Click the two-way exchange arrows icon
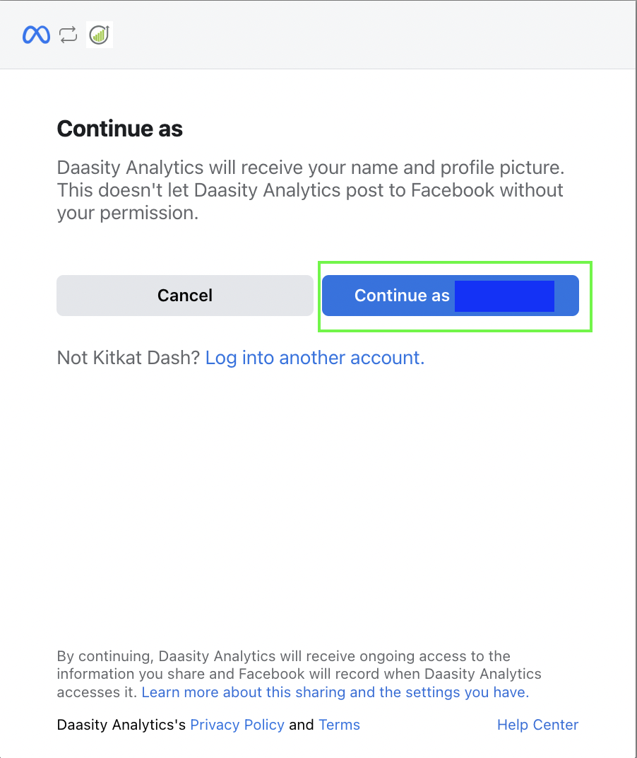The width and height of the screenshot is (637, 758). pyautogui.click(x=68, y=35)
